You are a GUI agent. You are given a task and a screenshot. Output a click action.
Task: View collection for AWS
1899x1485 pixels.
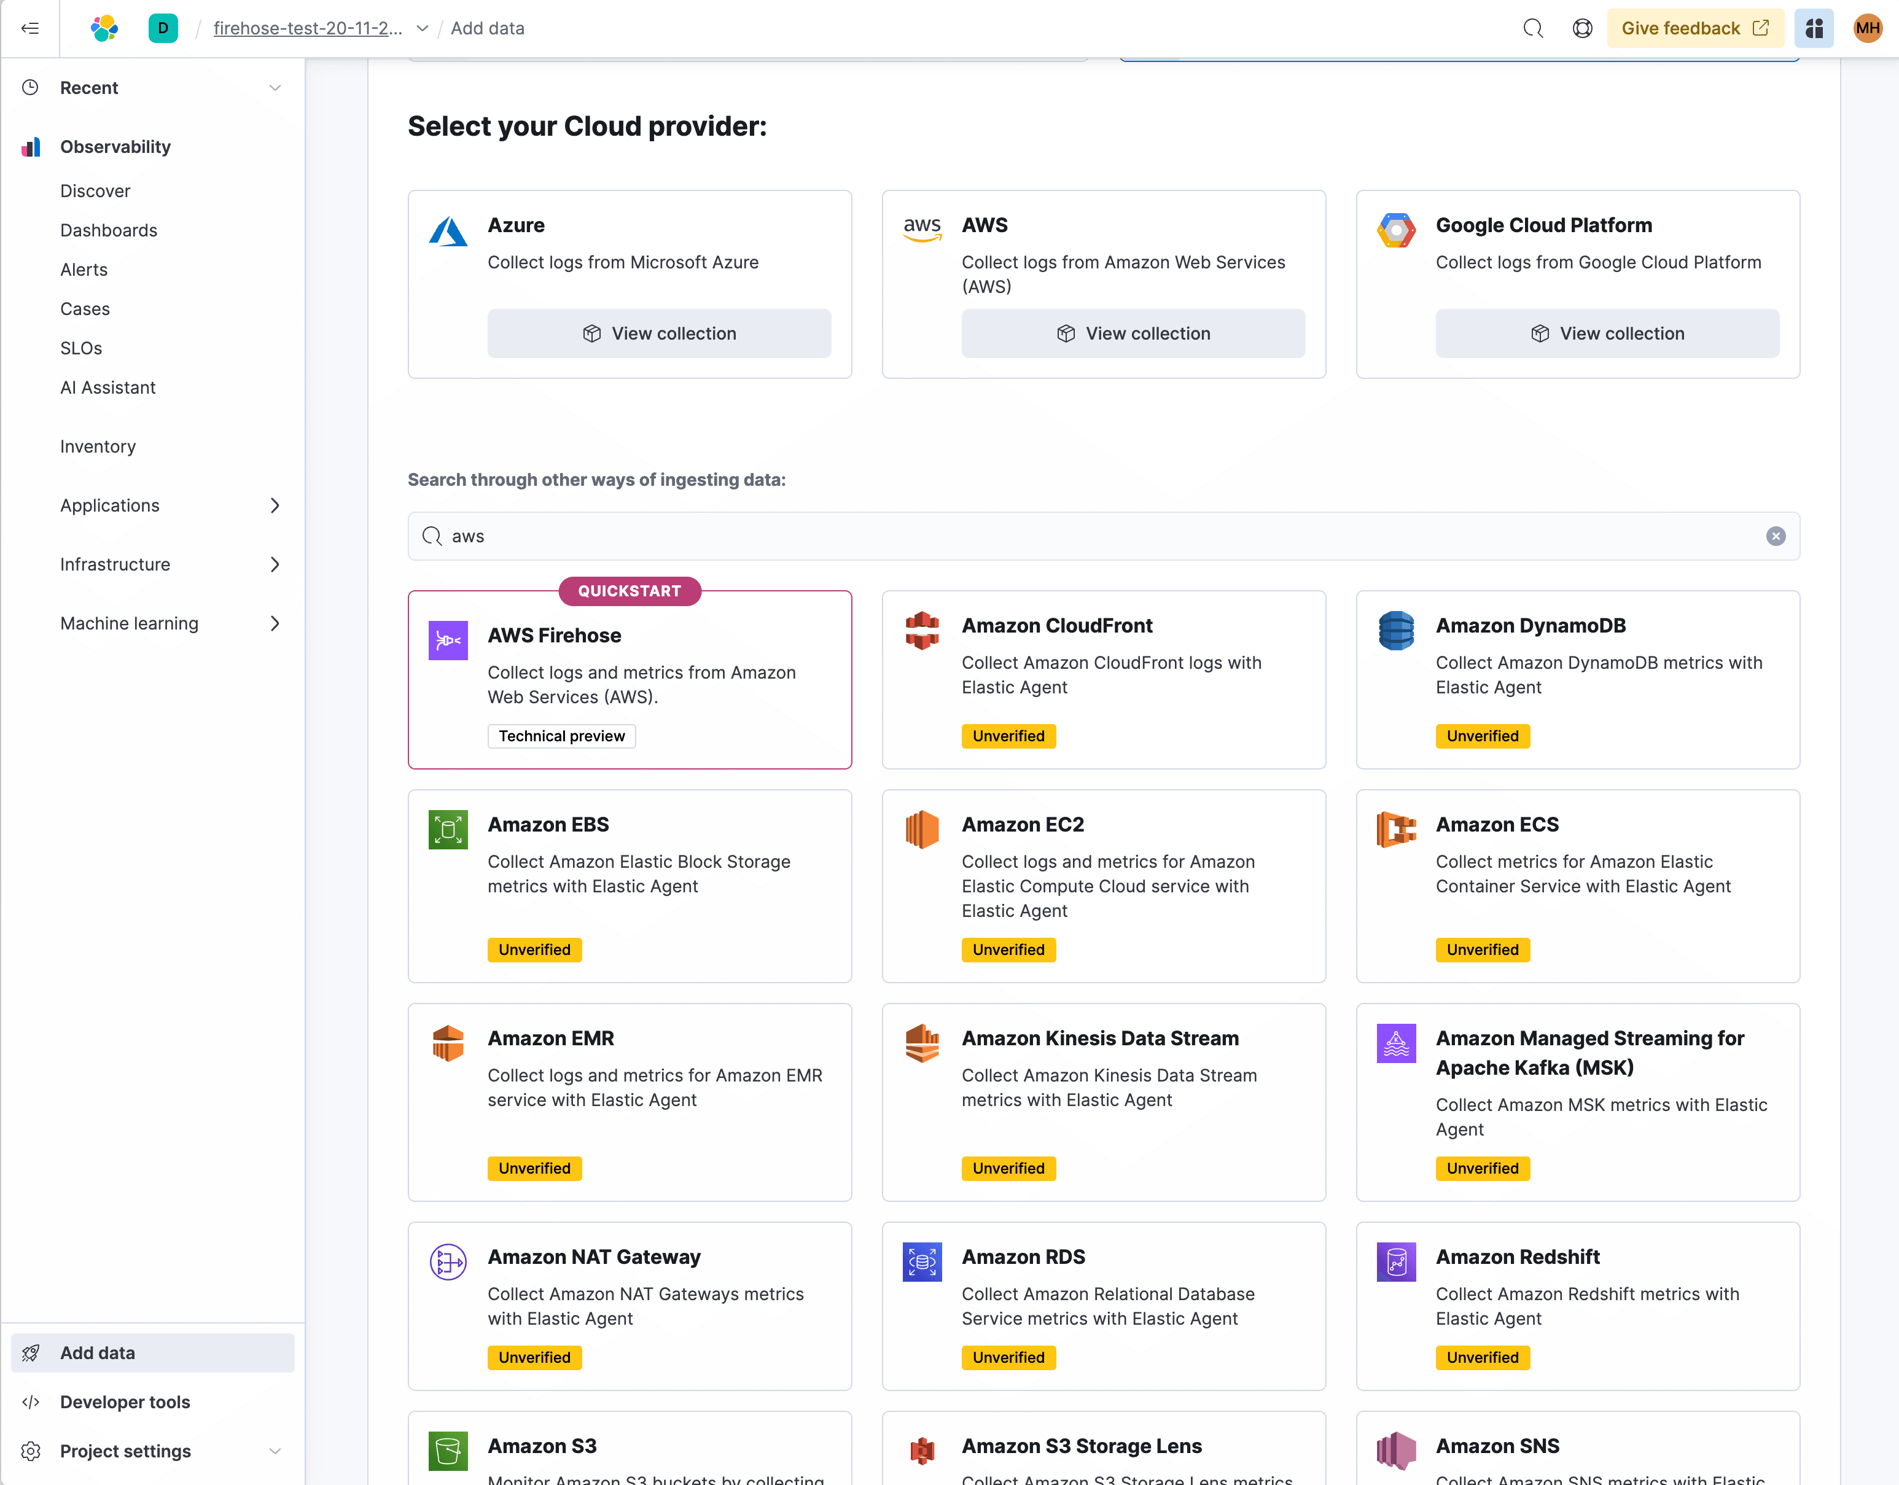(x=1132, y=333)
